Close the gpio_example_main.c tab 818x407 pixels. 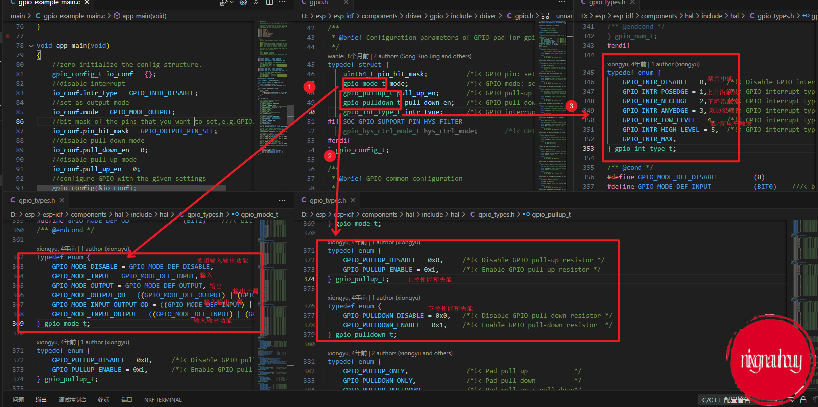click(x=87, y=3)
